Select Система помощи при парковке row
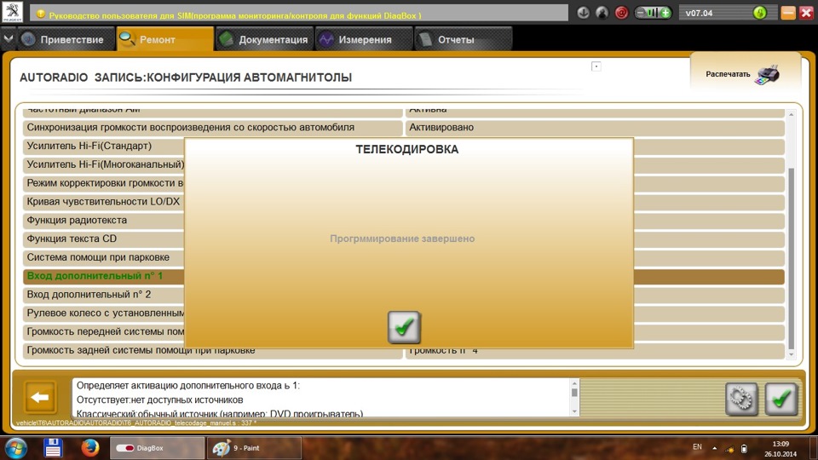 pyautogui.click(x=103, y=257)
